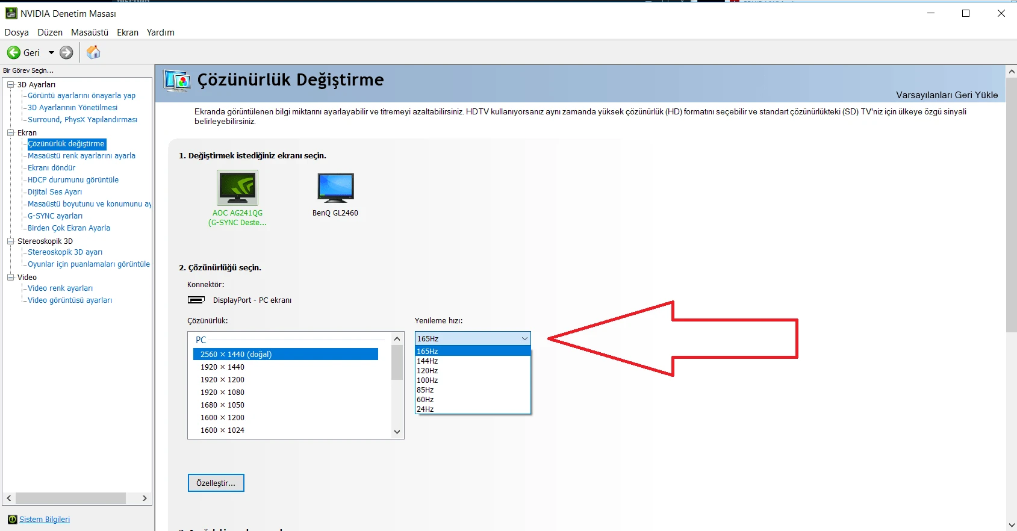Choose 100Hz refresh rate option
The image size is (1017, 531).
point(473,380)
